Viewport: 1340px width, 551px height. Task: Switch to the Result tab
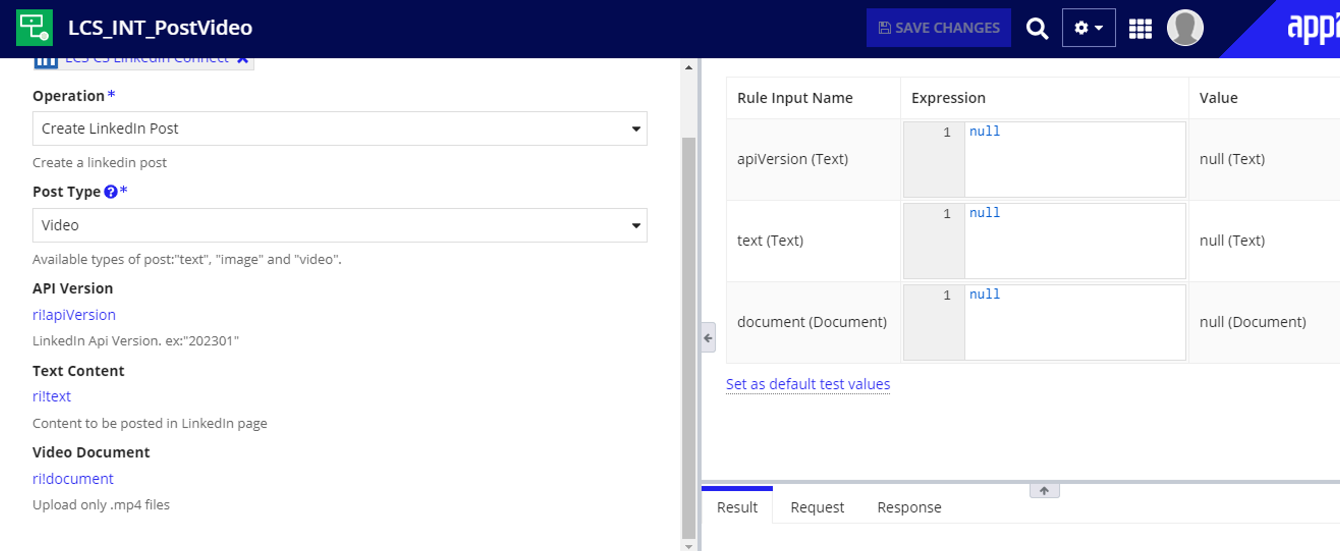[x=737, y=507]
